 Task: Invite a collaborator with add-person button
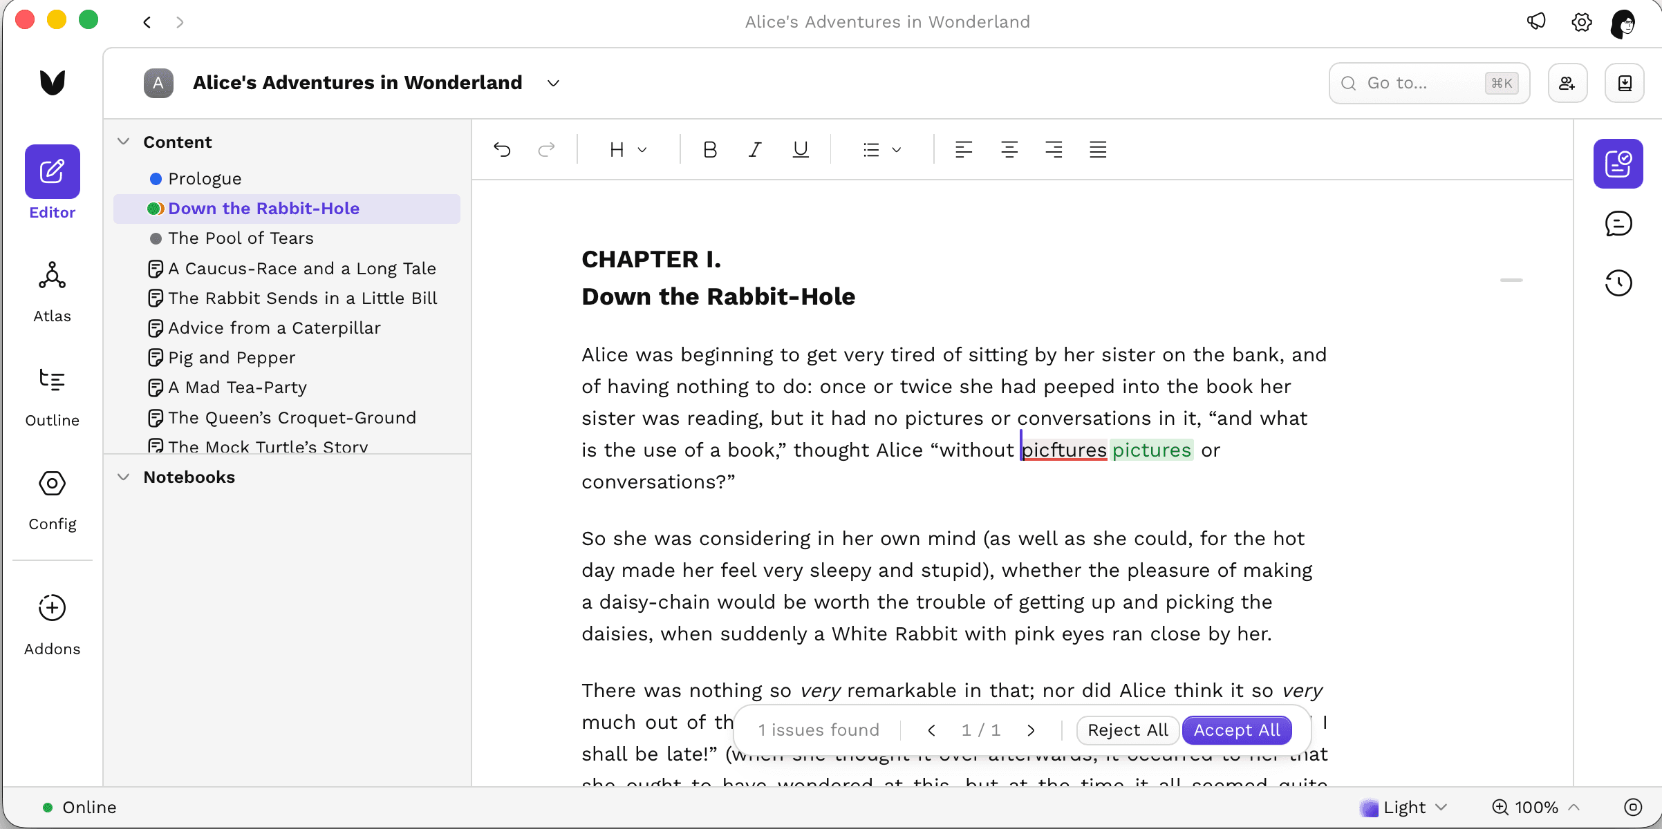point(1567,83)
